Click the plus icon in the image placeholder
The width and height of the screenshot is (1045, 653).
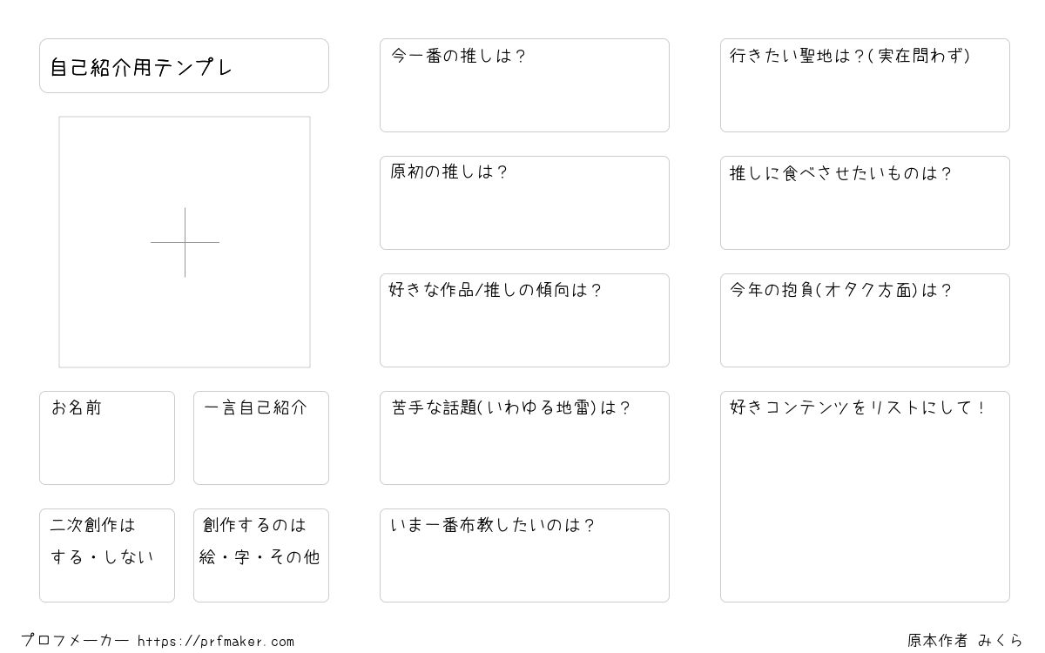coord(185,242)
